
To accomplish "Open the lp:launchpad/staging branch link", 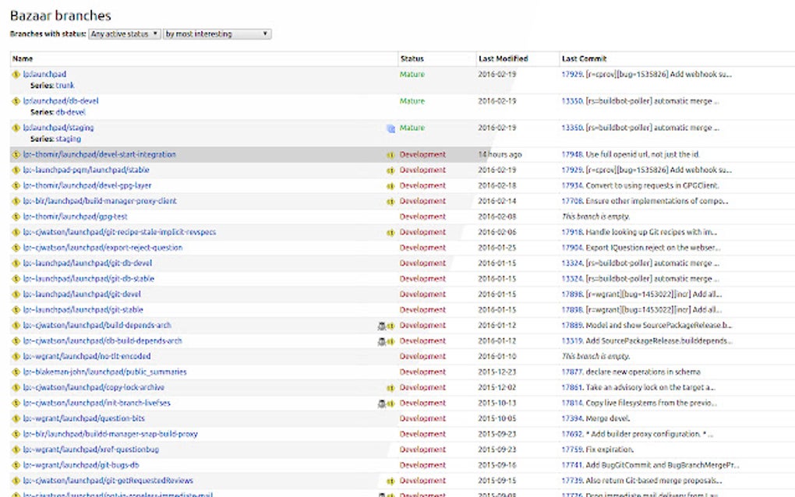I will coord(58,128).
